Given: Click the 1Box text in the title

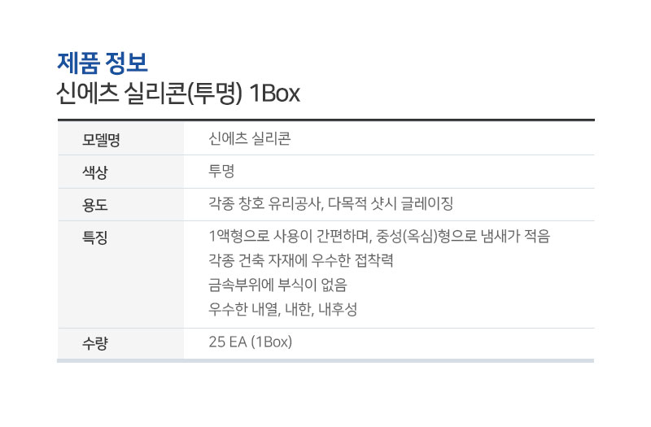Looking at the screenshot, I should (x=274, y=93).
